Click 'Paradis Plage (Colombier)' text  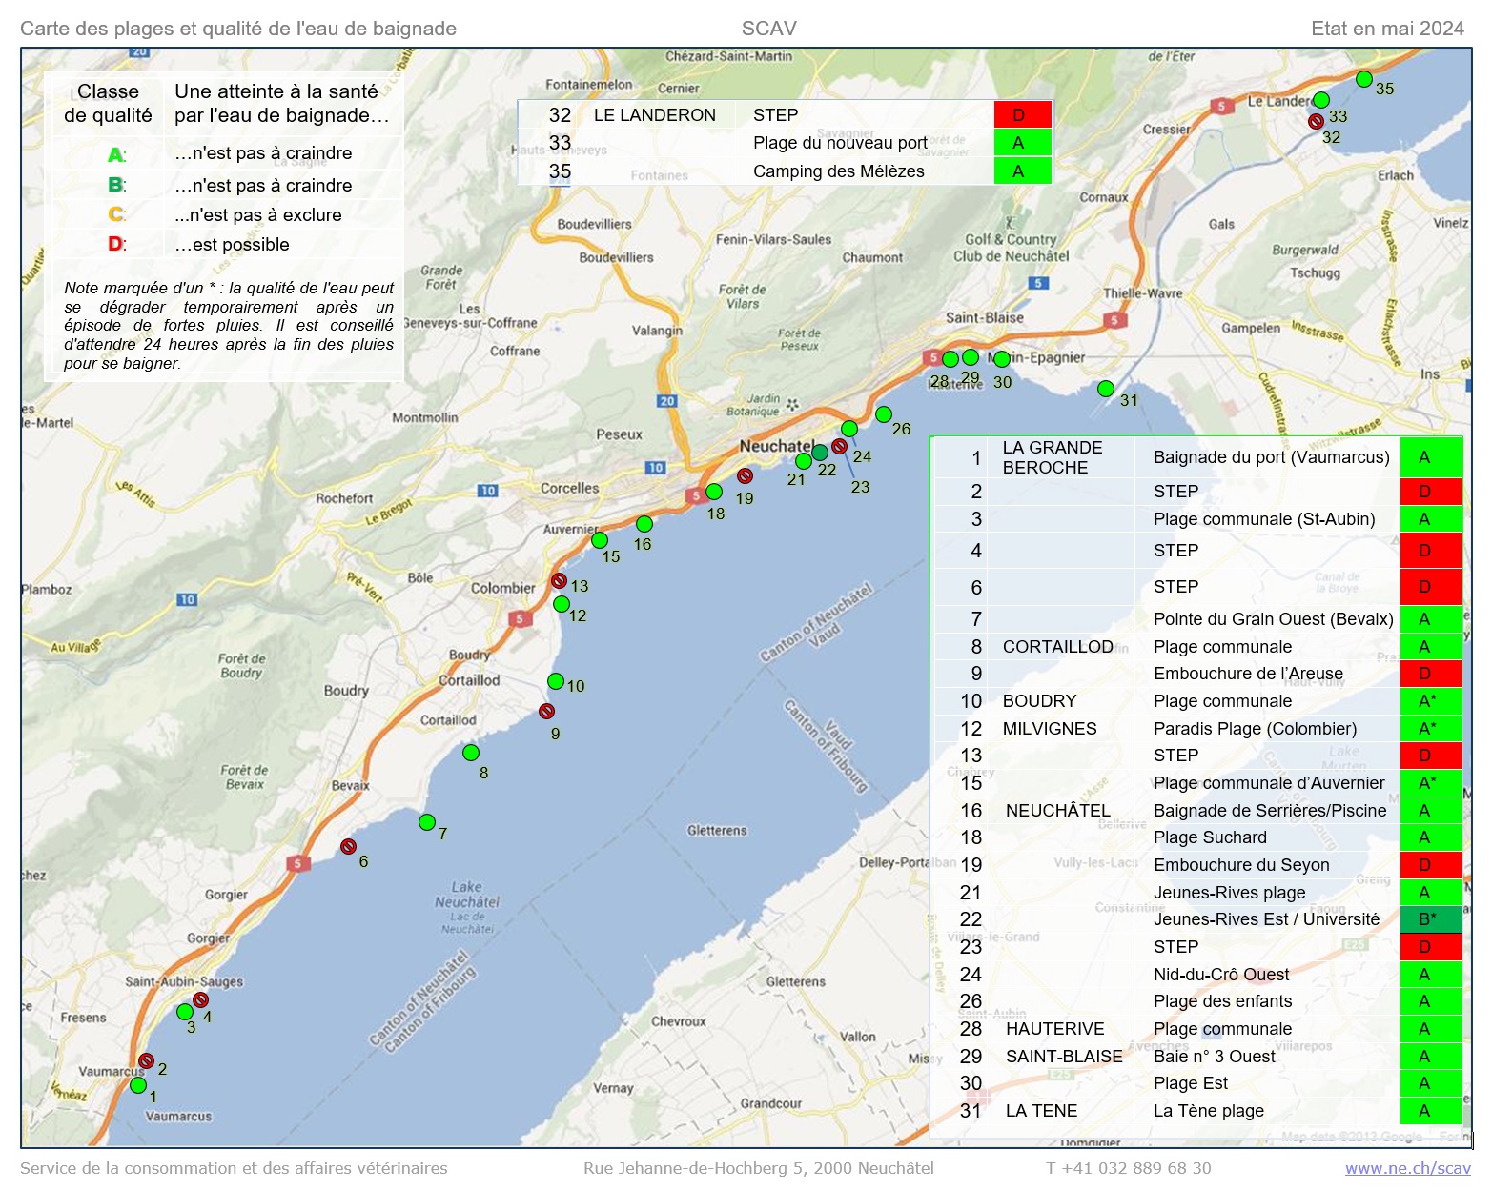[x=1255, y=729]
